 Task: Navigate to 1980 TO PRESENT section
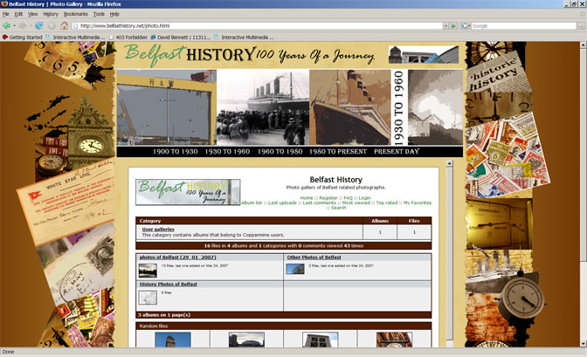click(338, 152)
